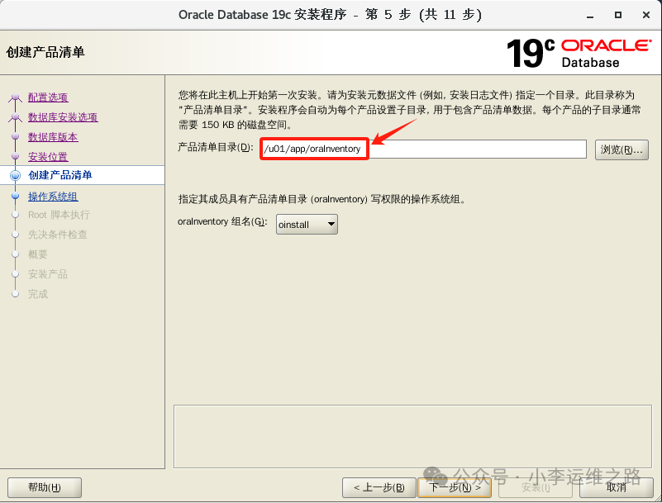Click the 取消 cancel button
The image size is (662, 503).
coord(616,488)
